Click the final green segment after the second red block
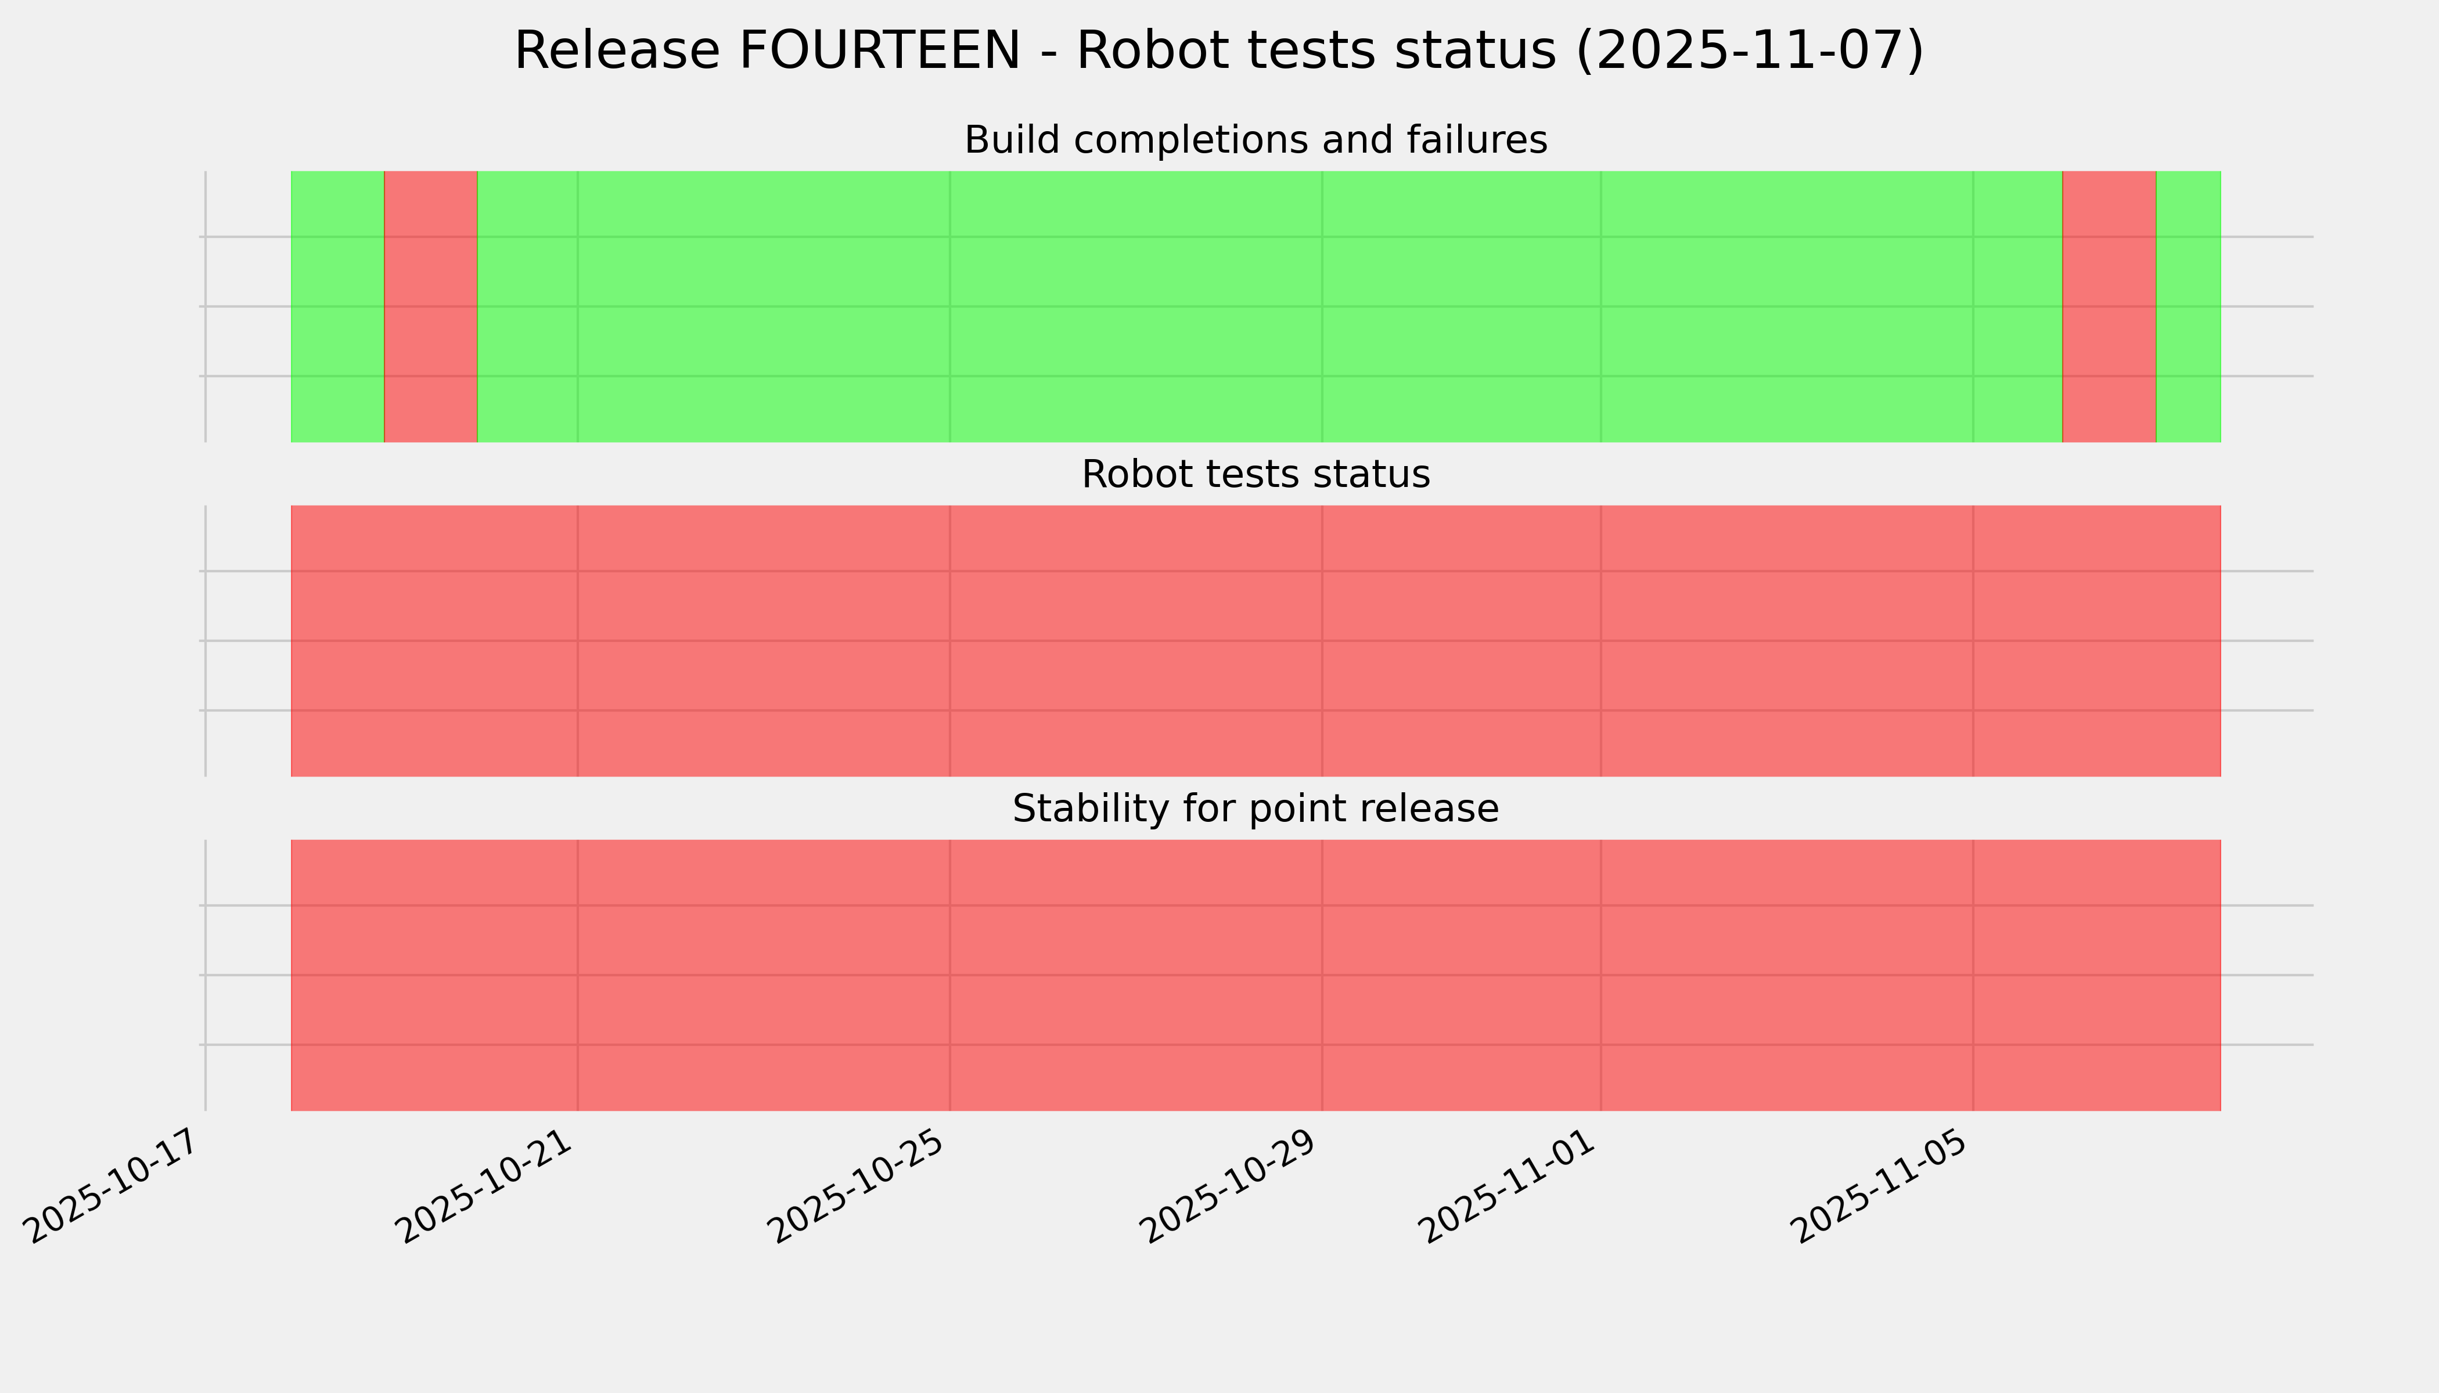 (2188, 306)
